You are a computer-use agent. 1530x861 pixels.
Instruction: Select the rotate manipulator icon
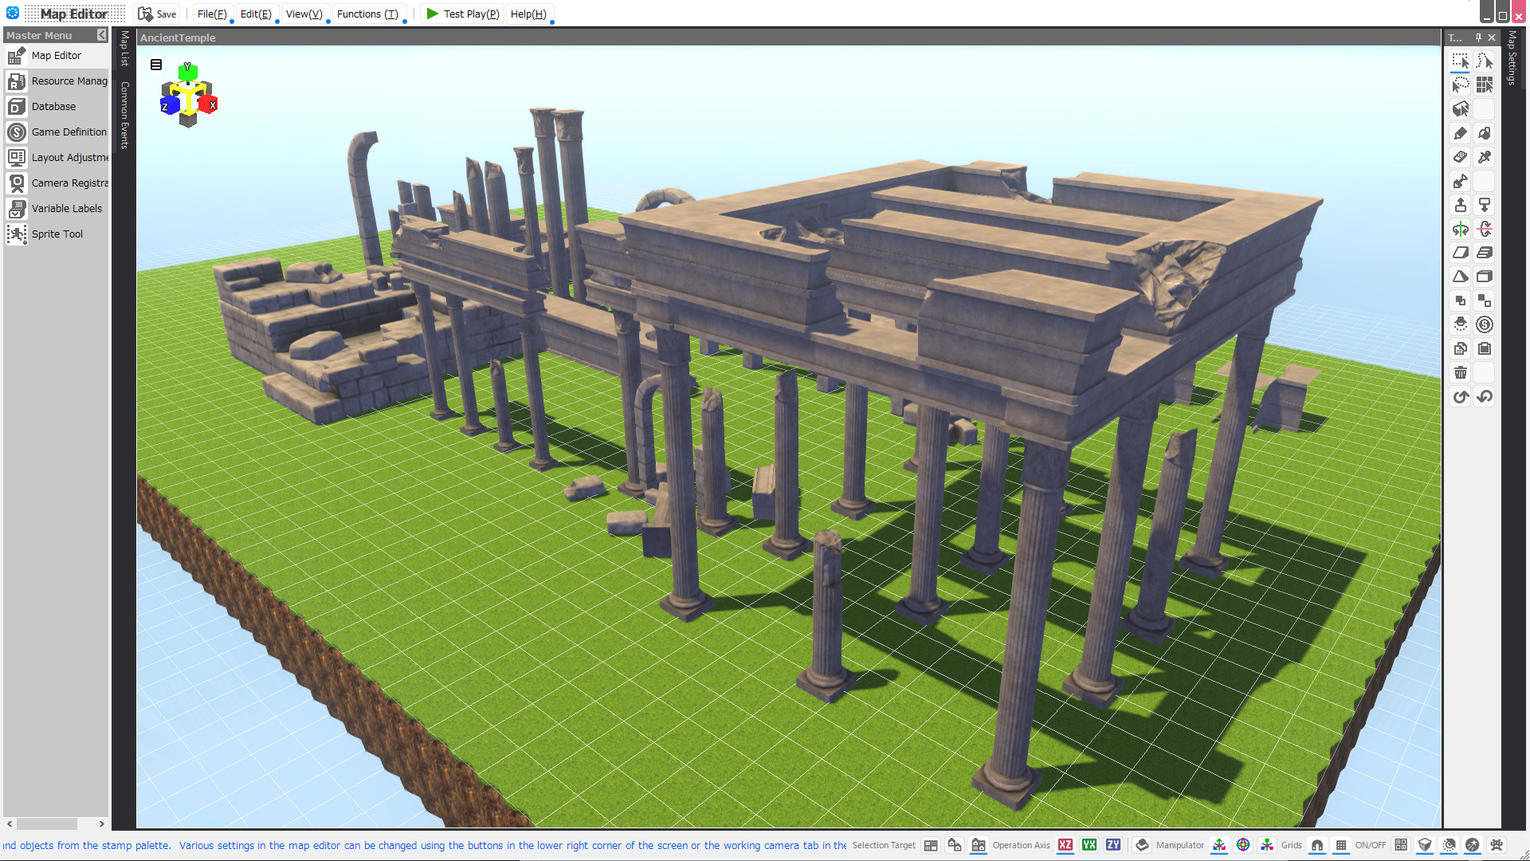click(1243, 845)
